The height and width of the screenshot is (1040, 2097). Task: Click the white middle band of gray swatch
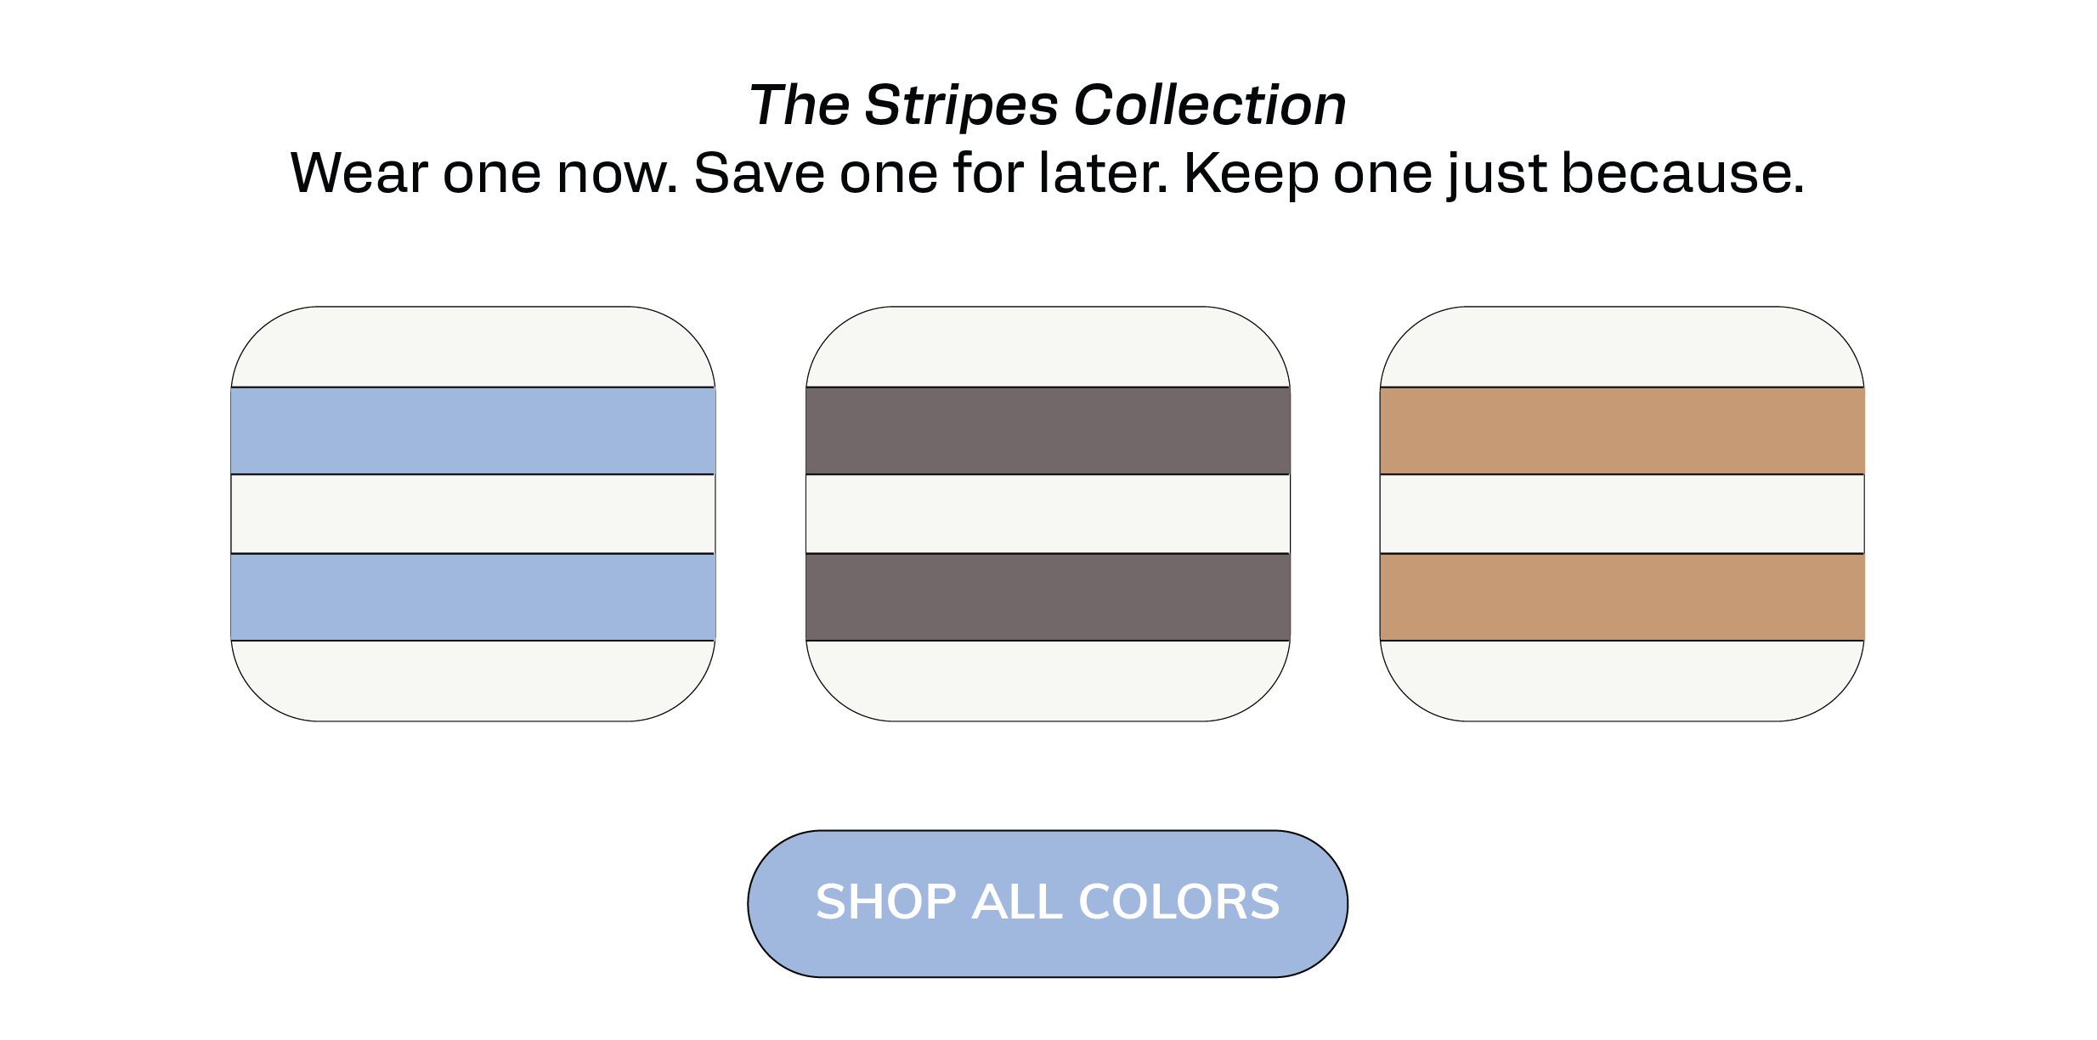(1048, 514)
